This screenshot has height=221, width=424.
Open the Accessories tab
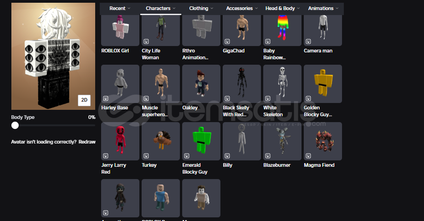242,8
